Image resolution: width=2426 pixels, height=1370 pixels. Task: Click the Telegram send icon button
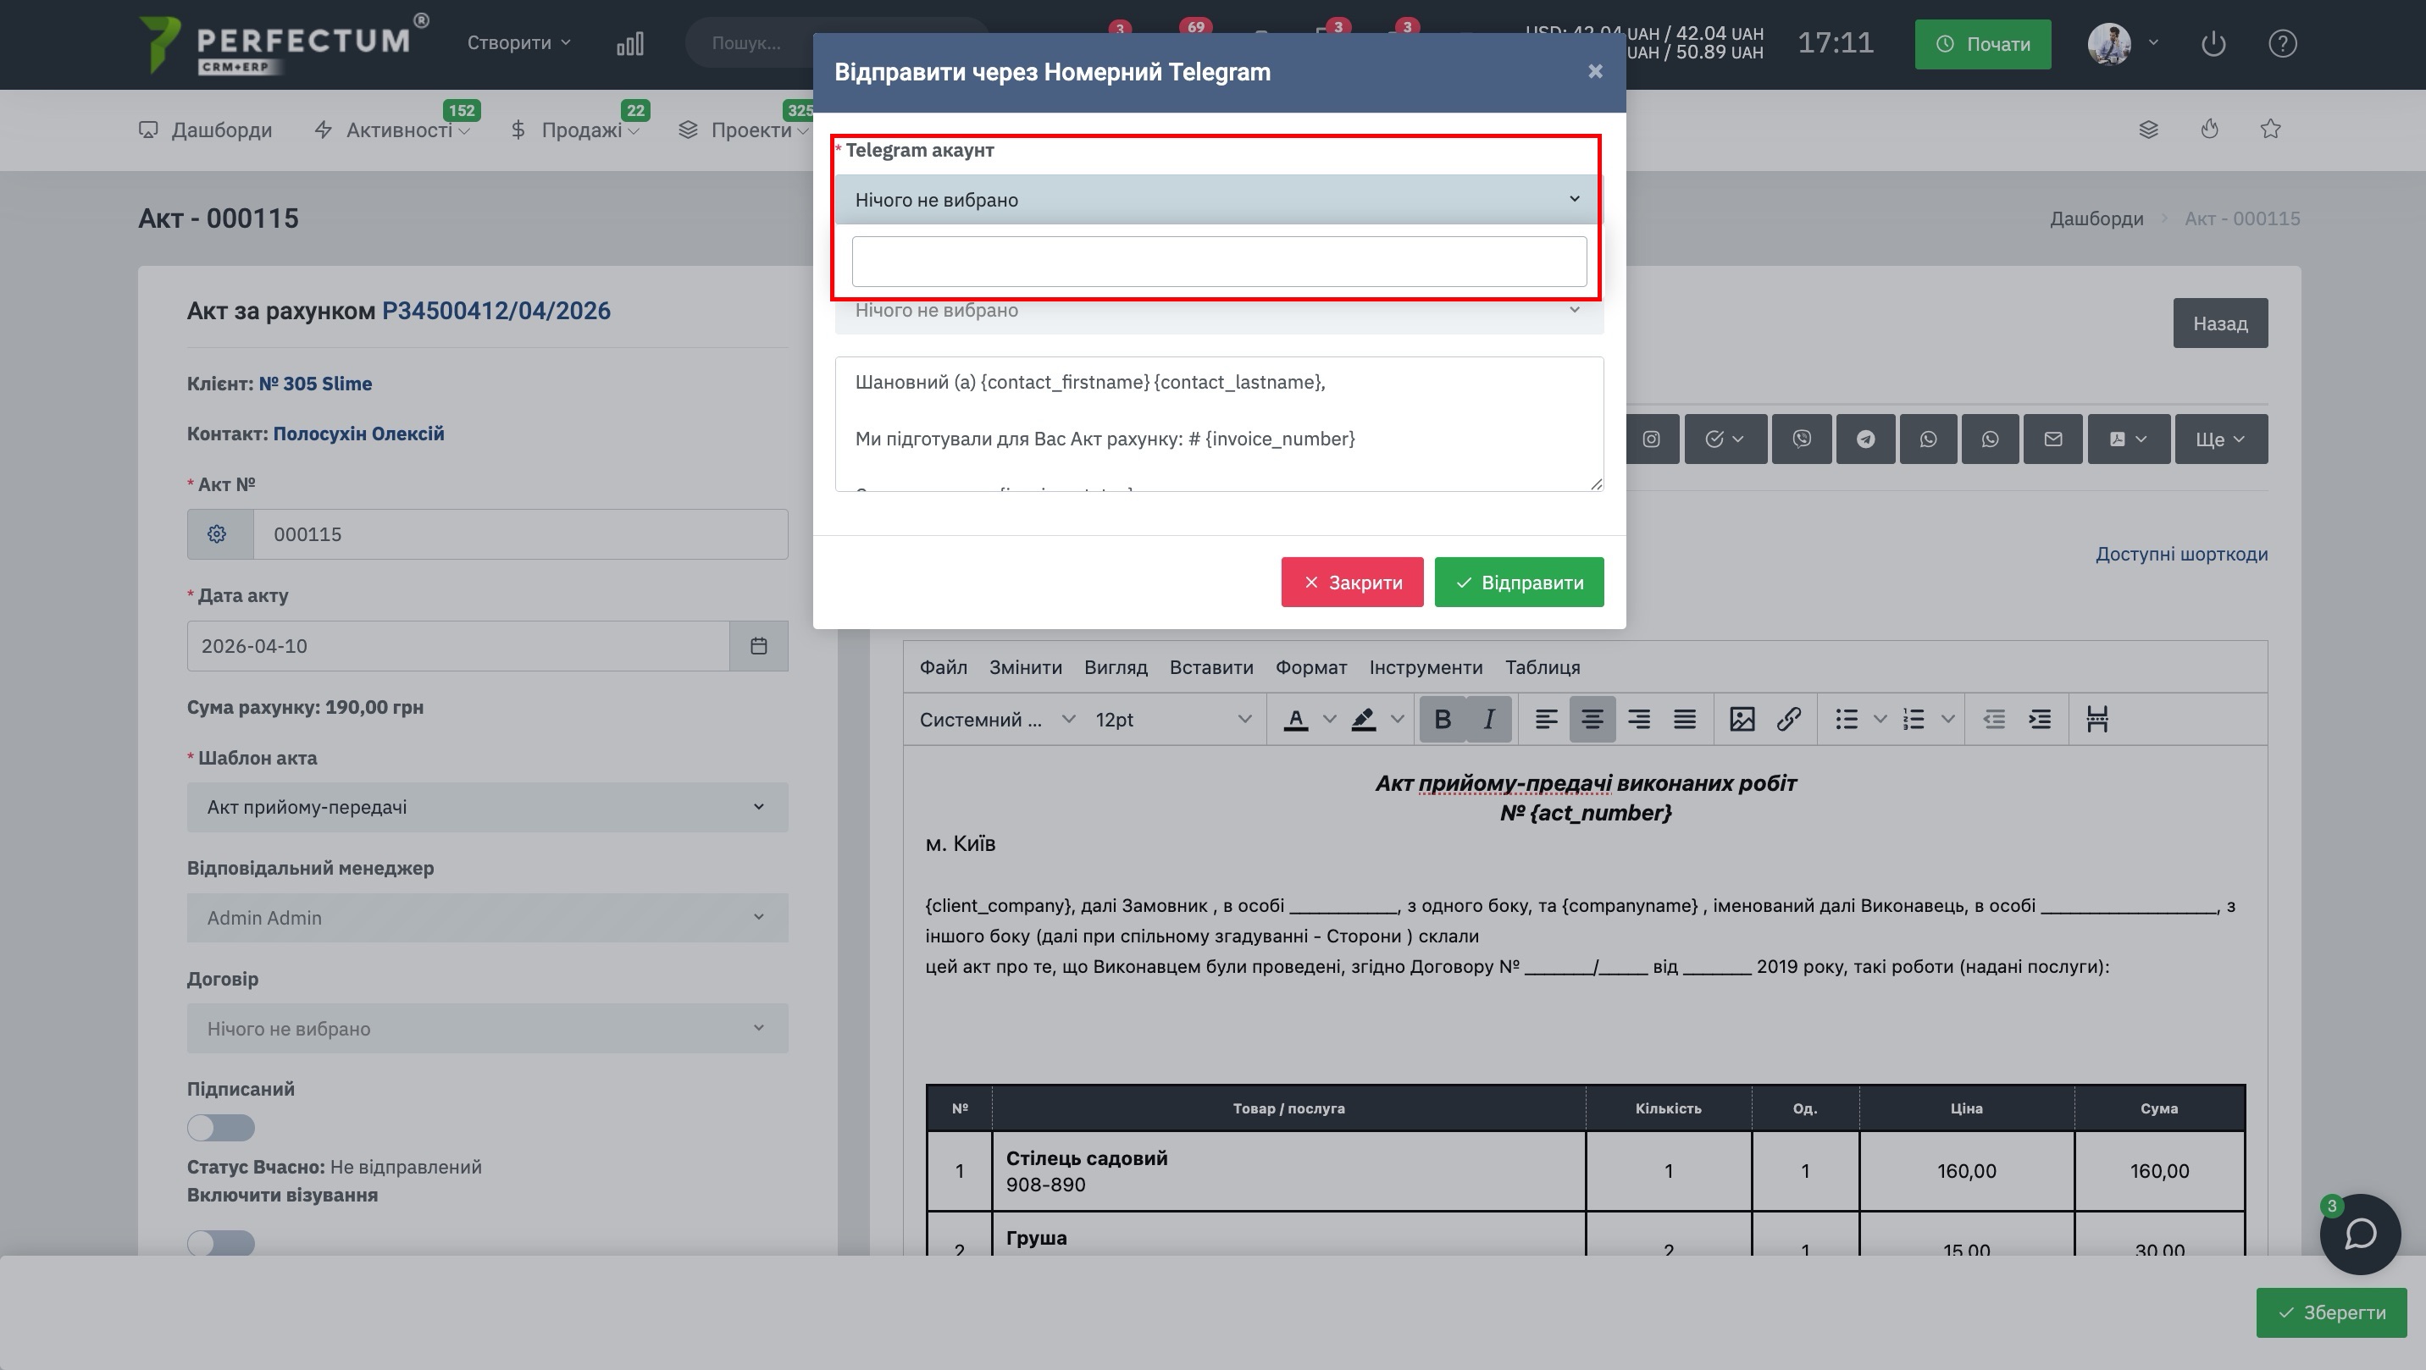(x=1864, y=439)
